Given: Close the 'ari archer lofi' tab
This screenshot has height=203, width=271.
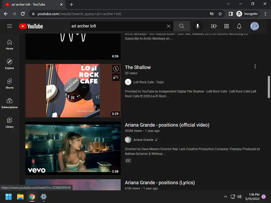Looking at the screenshot, I should (61, 4).
